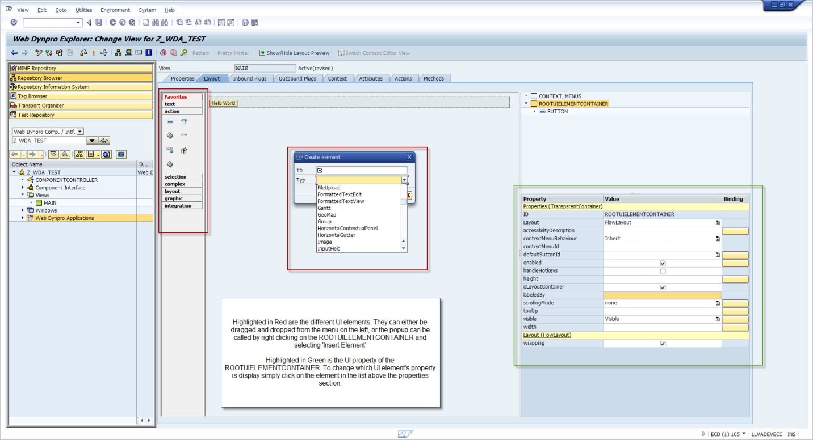Open the Edit menu
Viewport: 813px width, 440px height.
pos(42,10)
